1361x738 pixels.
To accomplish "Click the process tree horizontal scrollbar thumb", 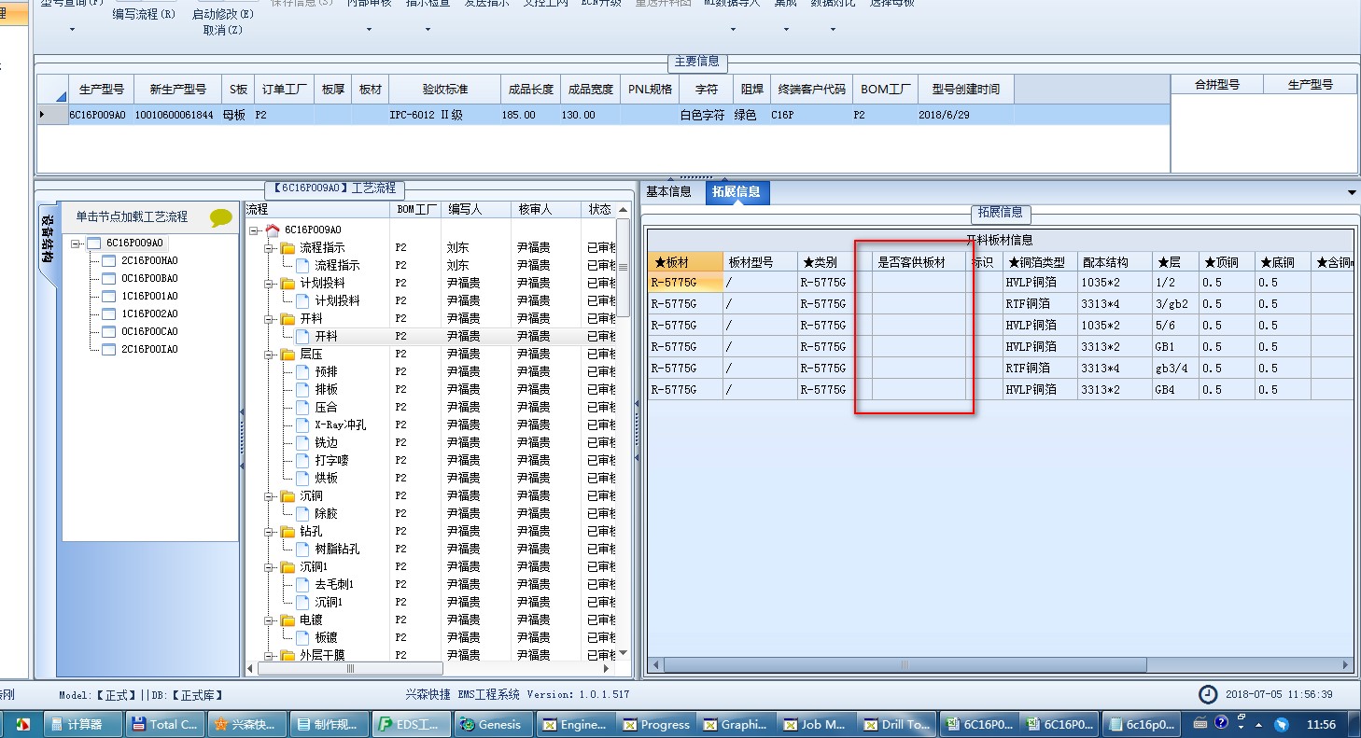I will (x=350, y=668).
